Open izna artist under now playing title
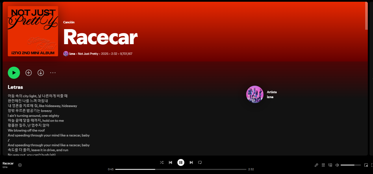This screenshot has width=373, height=174. pyautogui.click(x=5, y=167)
